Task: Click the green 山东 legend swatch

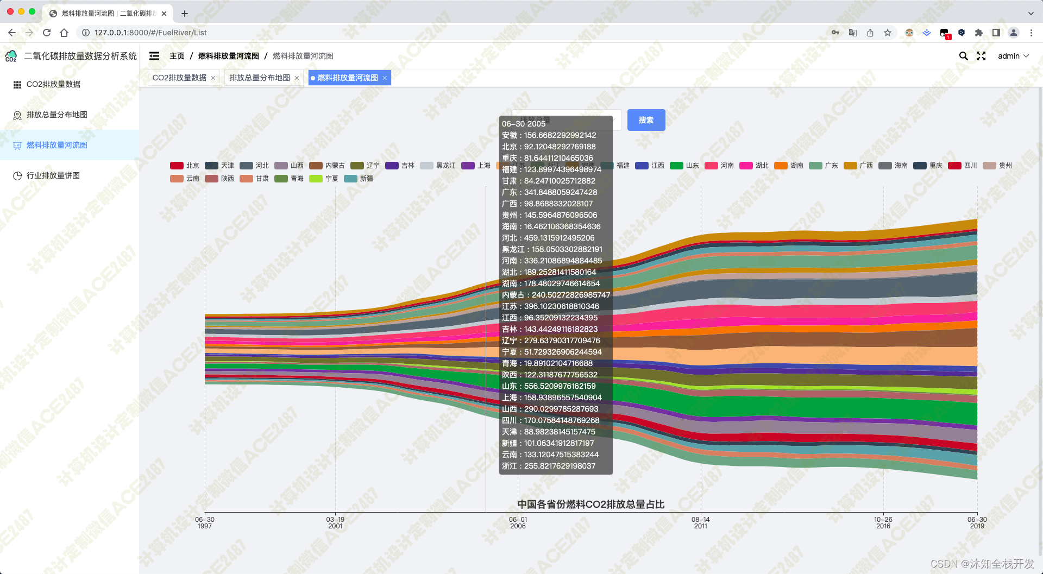Action: tap(676, 166)
